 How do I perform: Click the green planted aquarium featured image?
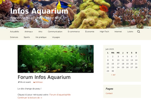pos(56,59)
